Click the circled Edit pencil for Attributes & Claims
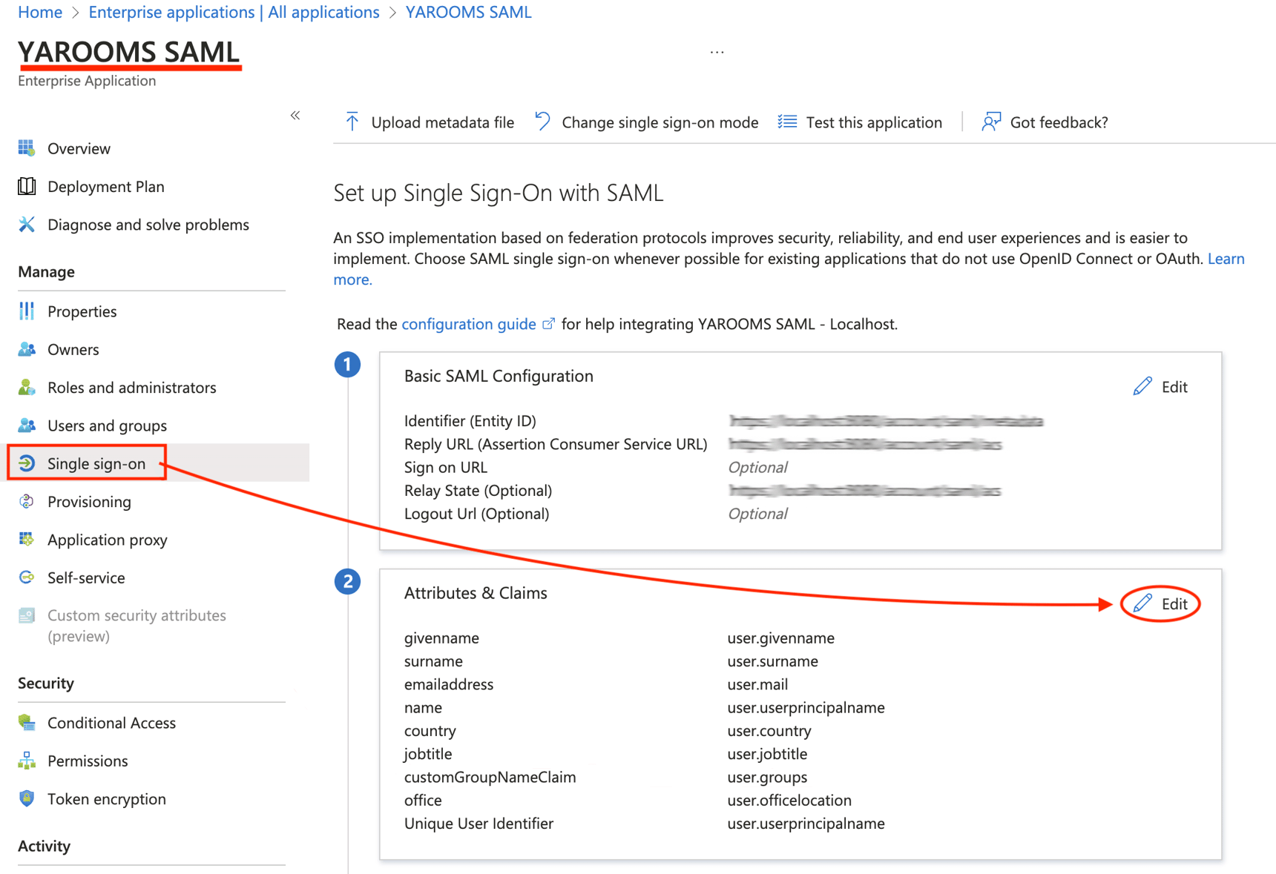Viewport: 1276px width, 874px height. [x=1142, y=603]
